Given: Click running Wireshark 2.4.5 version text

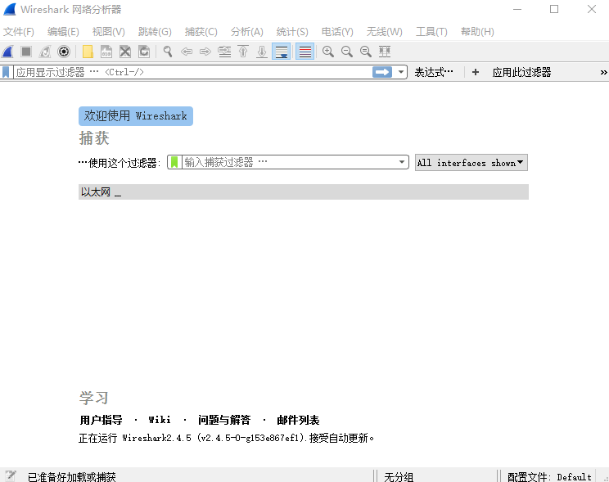Looking at the screenshot, I should point(226,438).
